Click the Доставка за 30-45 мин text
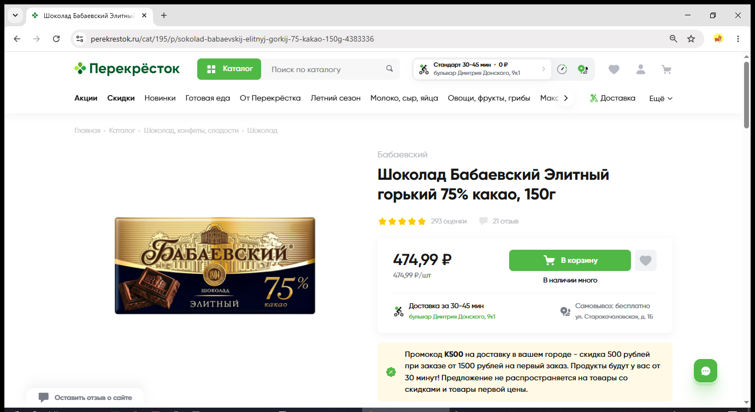Image resolution: width=755 pixels, height=412 pixels. (446, 306)
